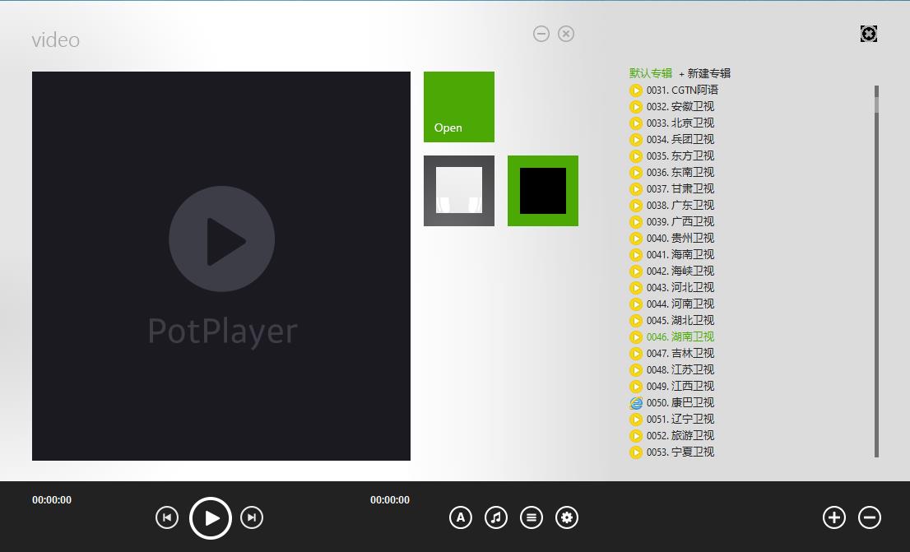Pick the 0048. 江苏卫视 channel
This screenshot has height=552, width=910.
click(672, 369)
